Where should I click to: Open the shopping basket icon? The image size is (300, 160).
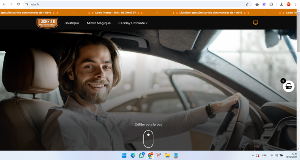pyautogui.click(x=289, y=86)
